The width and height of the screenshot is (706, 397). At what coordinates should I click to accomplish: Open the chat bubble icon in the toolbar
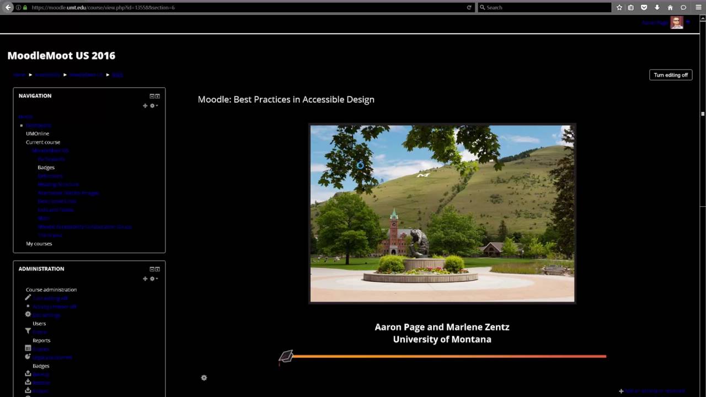683,7
